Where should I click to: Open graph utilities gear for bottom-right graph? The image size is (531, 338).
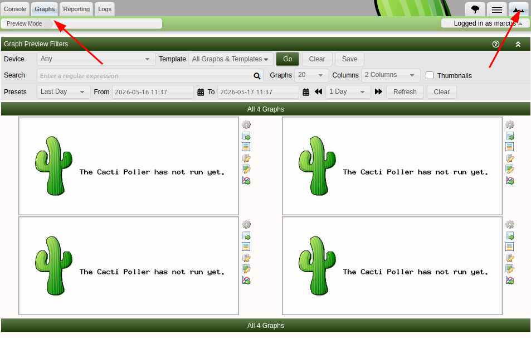pos(510,224)
